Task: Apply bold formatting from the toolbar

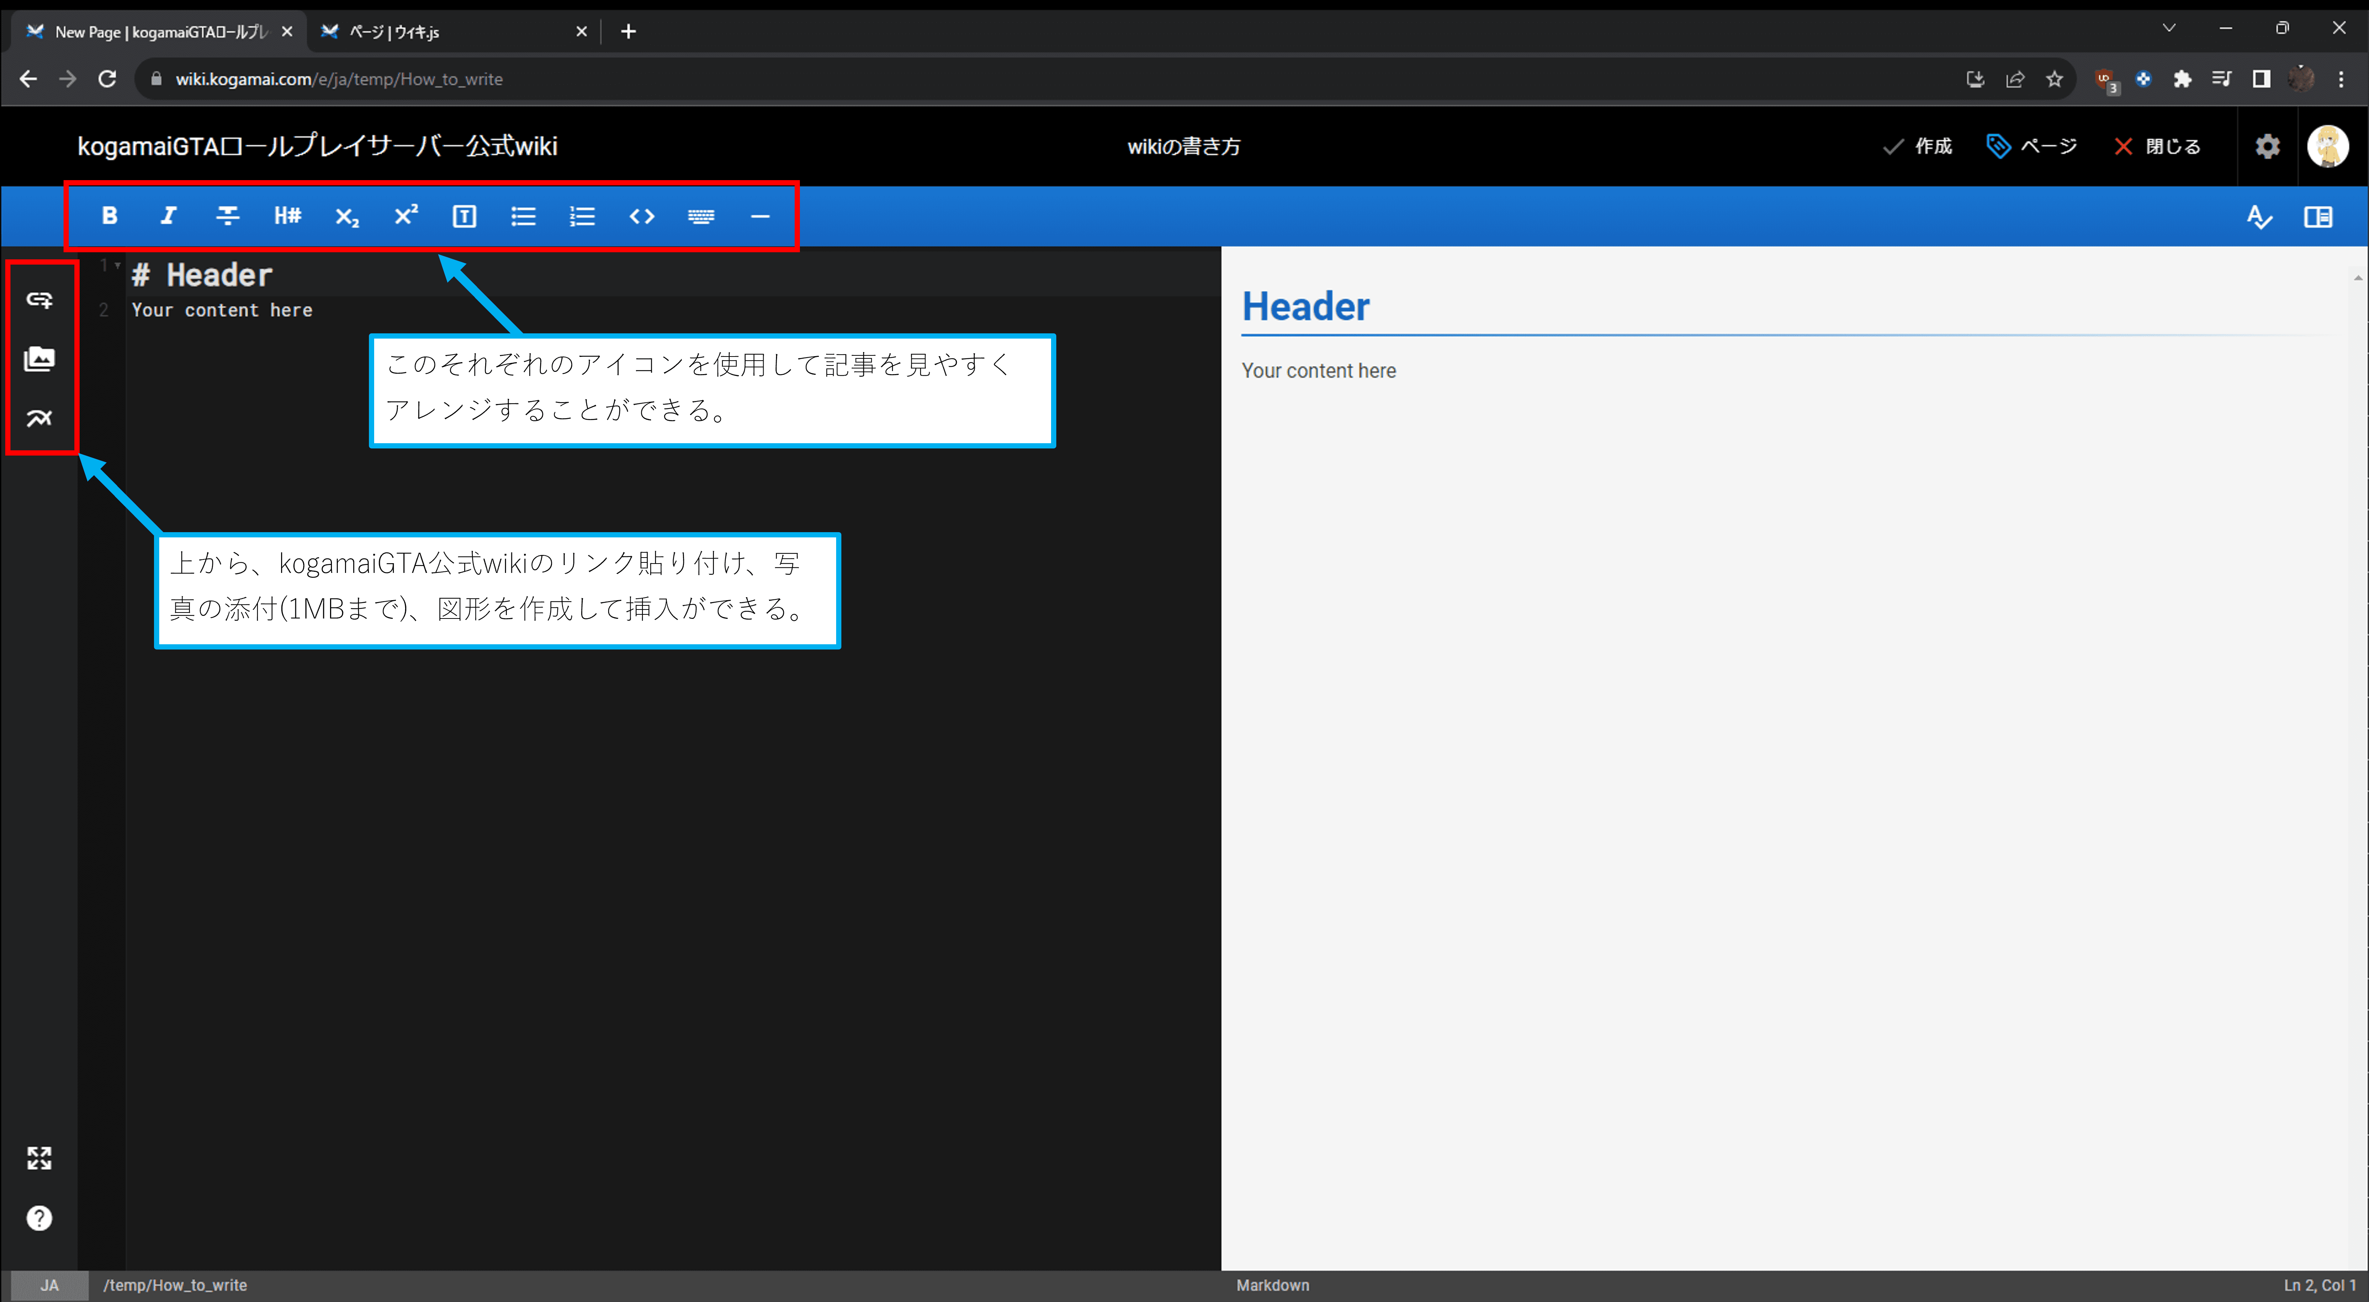Action: 110,216
